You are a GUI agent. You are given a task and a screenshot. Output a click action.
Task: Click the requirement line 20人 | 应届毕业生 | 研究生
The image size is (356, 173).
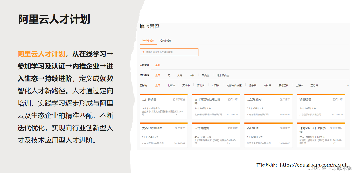(x=312, y=137)
